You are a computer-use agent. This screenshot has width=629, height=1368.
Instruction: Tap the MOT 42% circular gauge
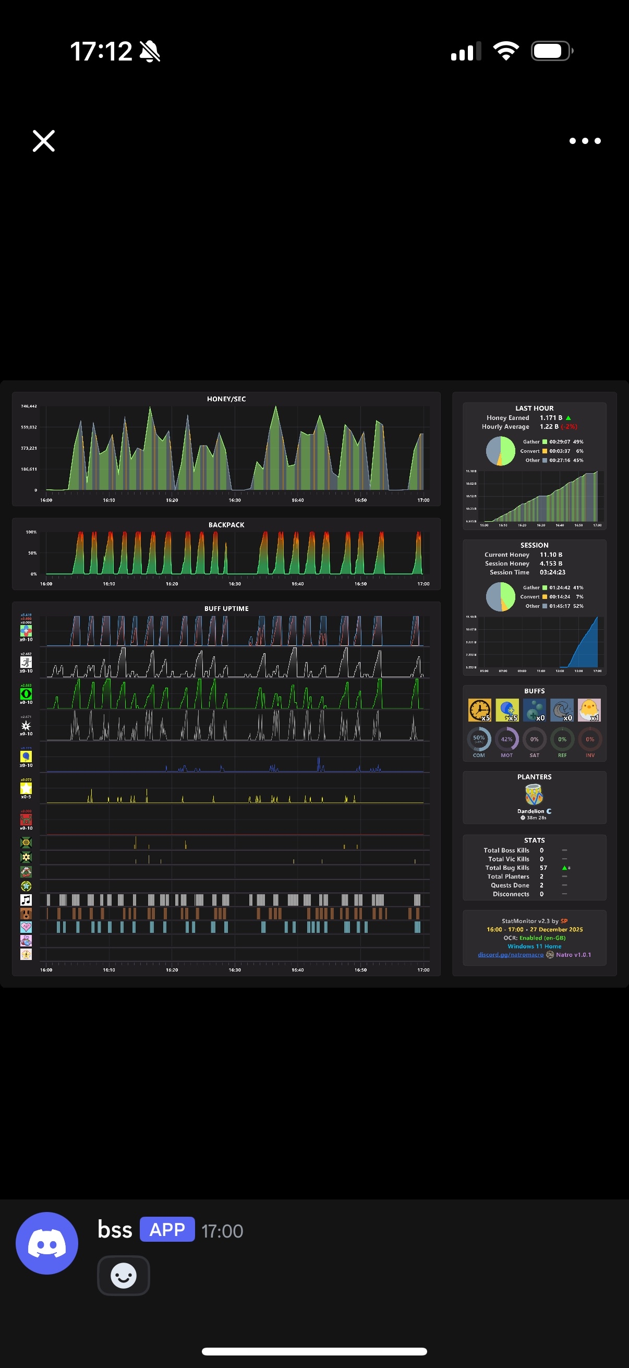(506, 739)
